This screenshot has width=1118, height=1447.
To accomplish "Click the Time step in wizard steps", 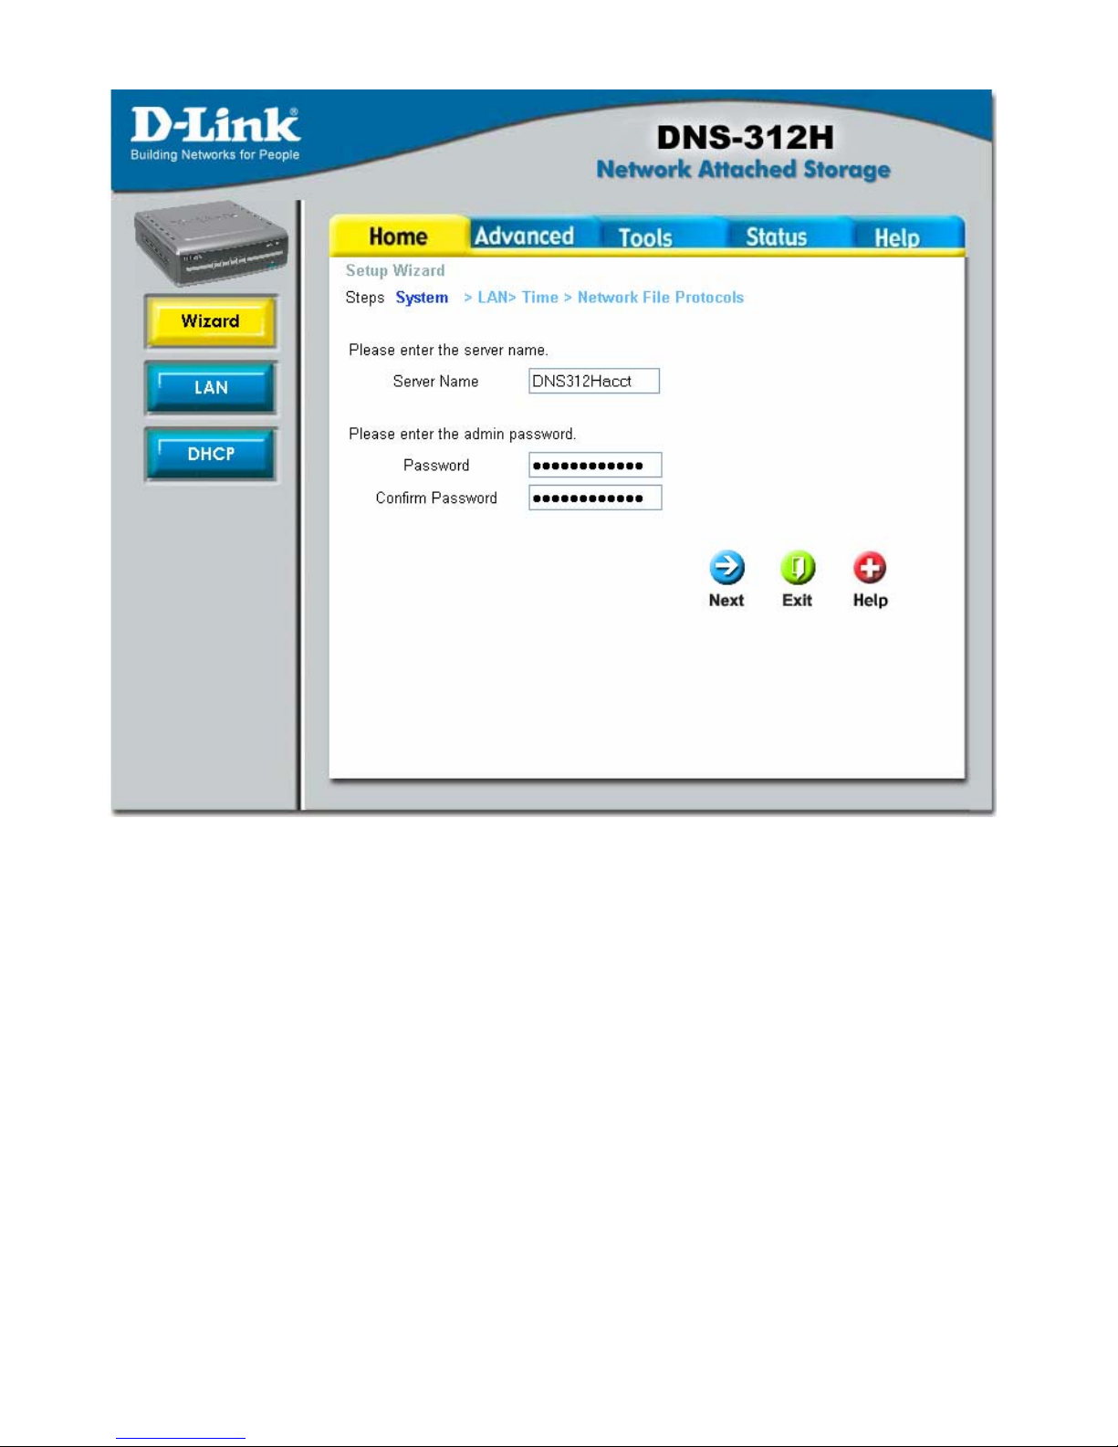I will (539, 298).
